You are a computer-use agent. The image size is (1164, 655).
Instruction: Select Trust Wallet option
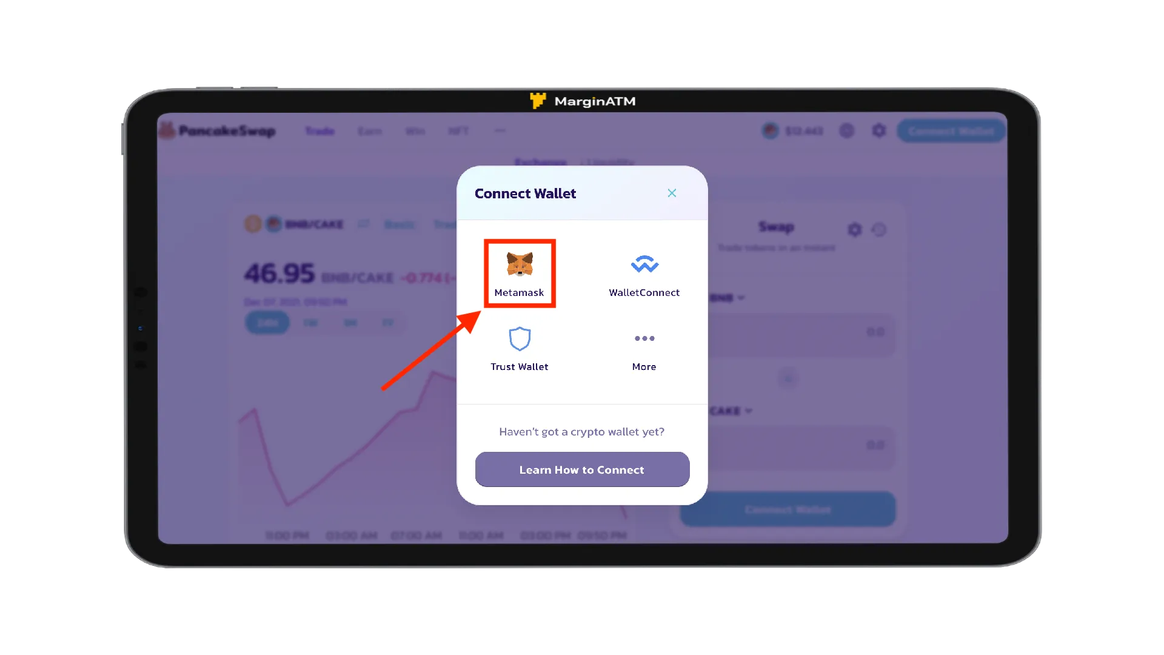pos(519,348)
